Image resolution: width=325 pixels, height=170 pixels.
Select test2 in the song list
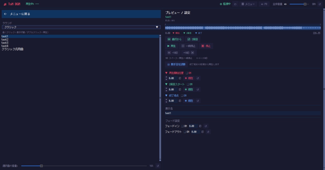pos(80,39)
